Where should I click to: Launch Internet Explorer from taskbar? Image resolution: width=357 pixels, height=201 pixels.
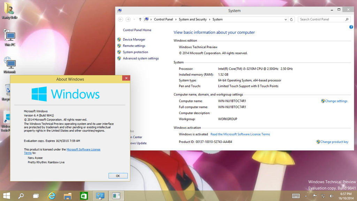tap(52, 195)
